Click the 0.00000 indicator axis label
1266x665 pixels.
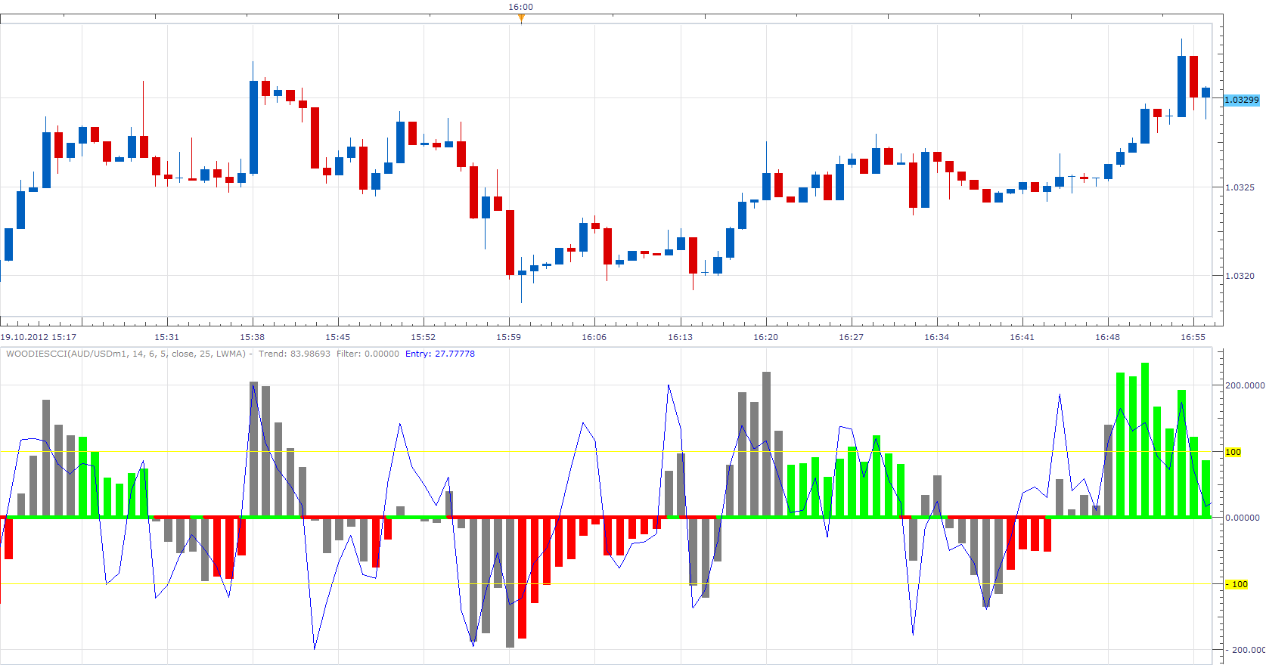point(1242,518)
